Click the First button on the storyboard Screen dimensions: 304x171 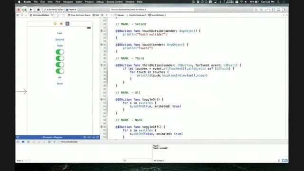[60, 33]
